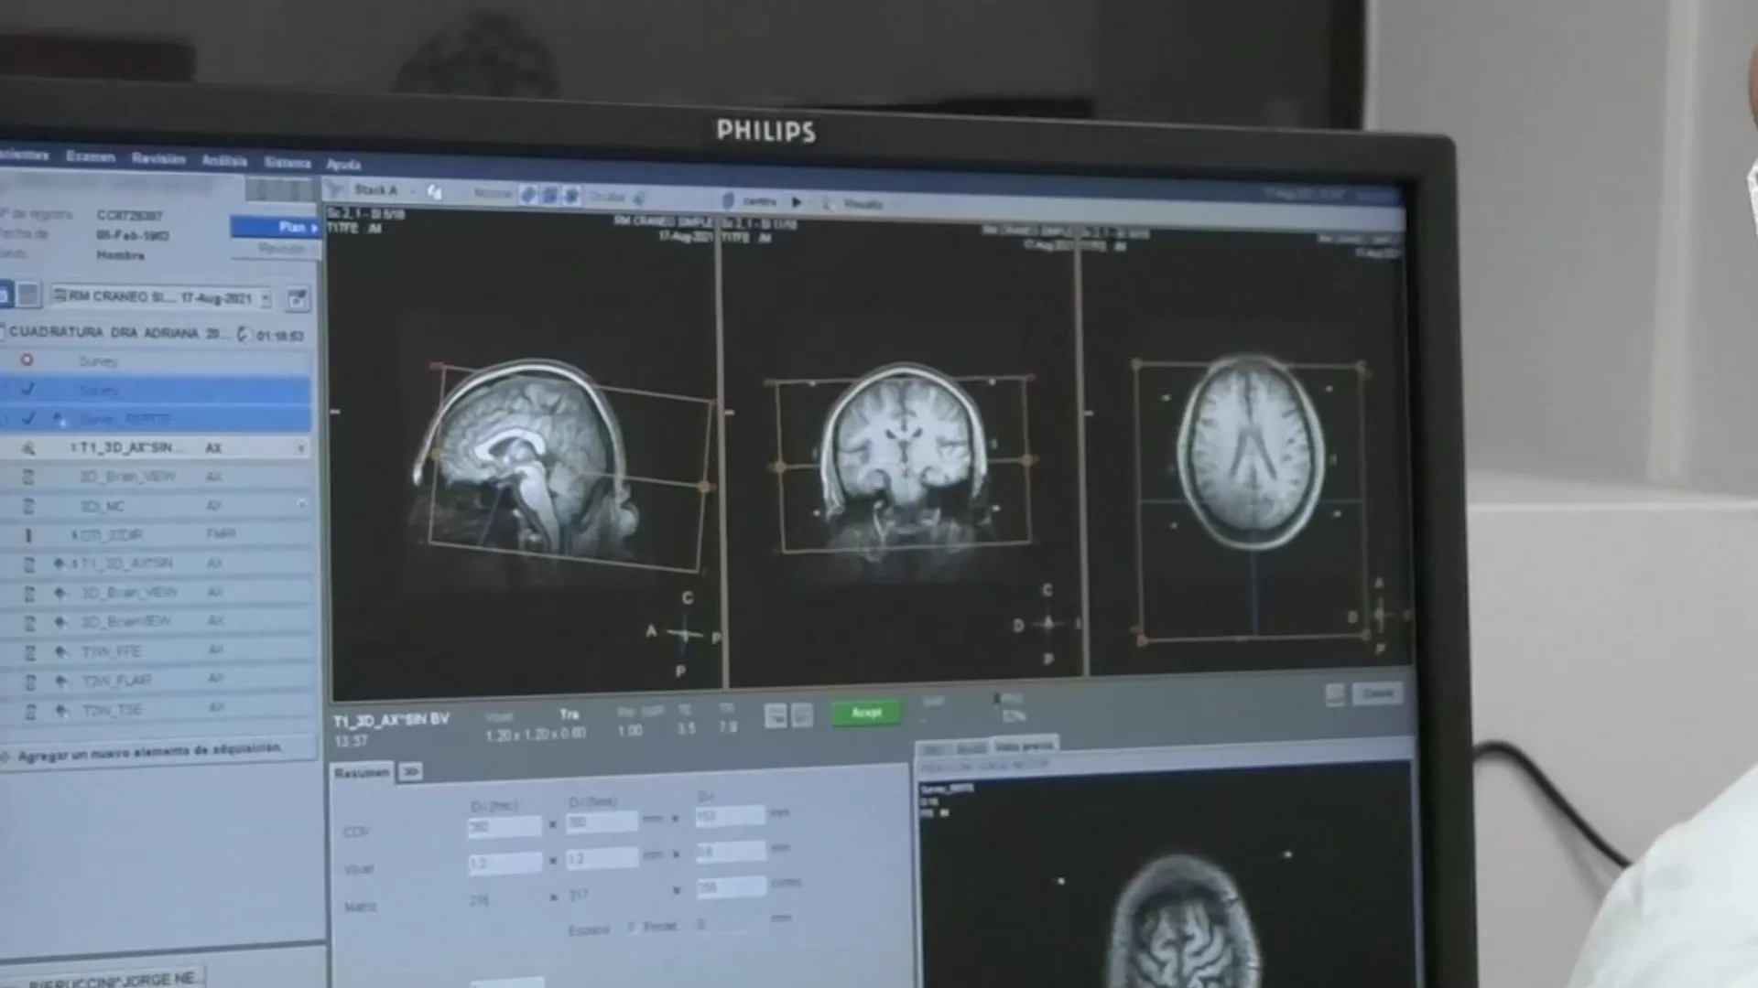
Task: Click the status icon on the DTI row
Action: (x=28, y=534)
